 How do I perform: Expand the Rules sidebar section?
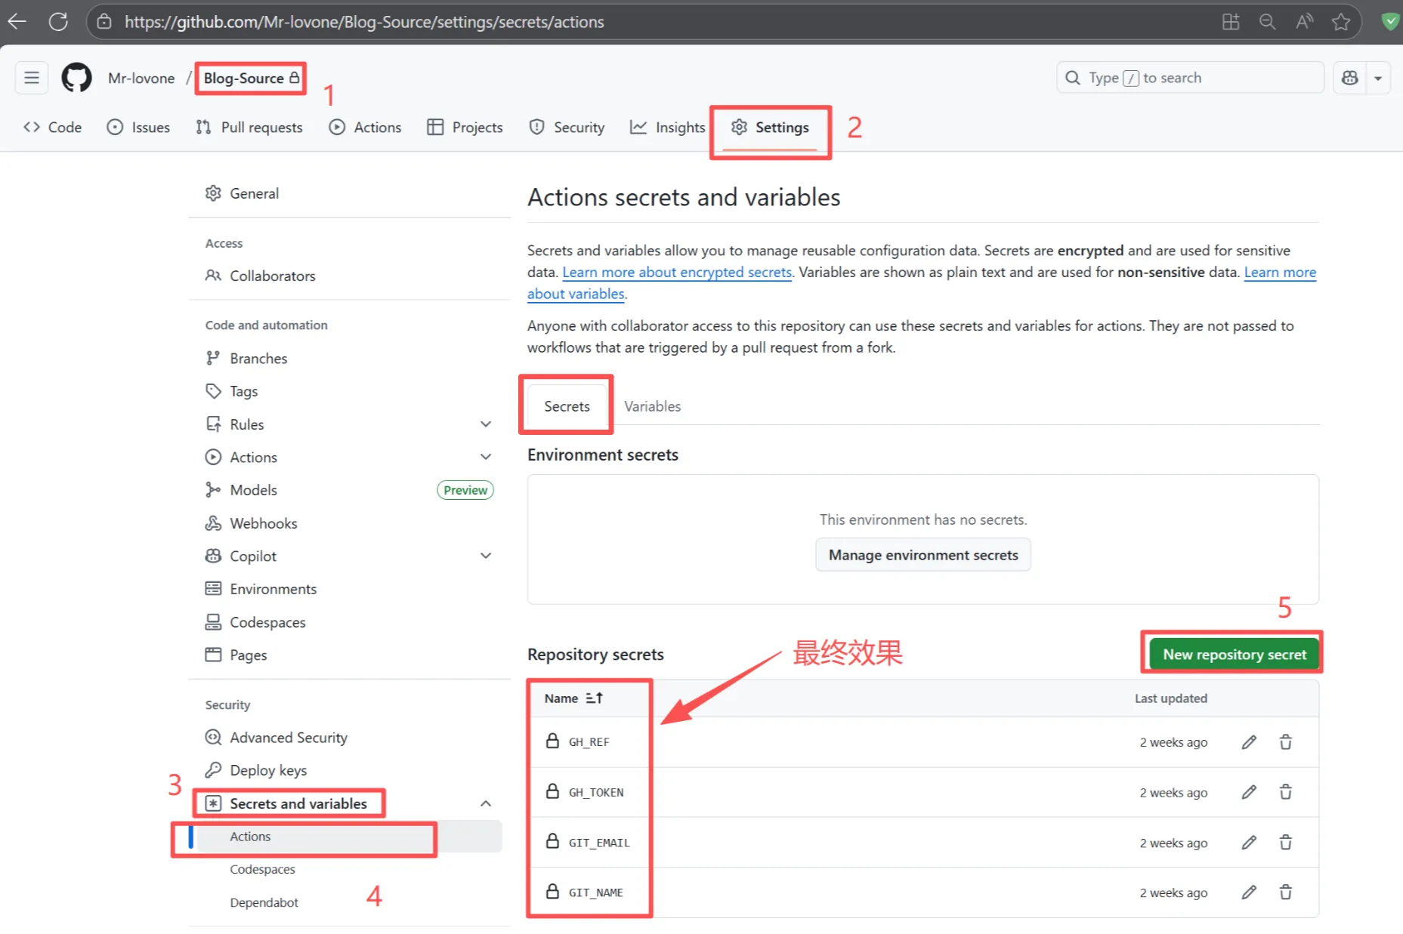[486, 424]
